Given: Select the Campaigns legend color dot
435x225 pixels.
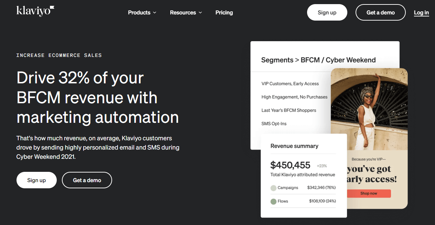Looking at the screenshot, I should [x=273, y=188].
